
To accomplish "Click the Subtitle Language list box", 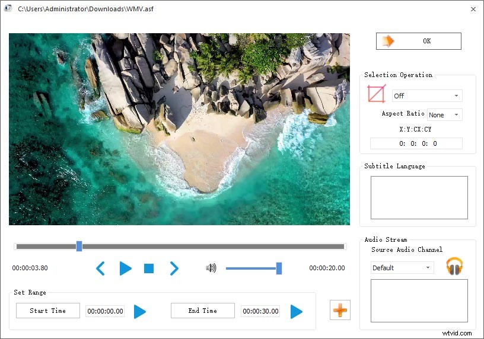I will (419, 197).
